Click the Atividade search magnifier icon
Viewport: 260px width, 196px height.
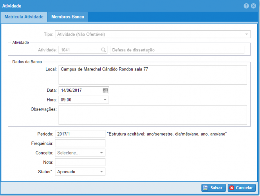click(104, 50)
